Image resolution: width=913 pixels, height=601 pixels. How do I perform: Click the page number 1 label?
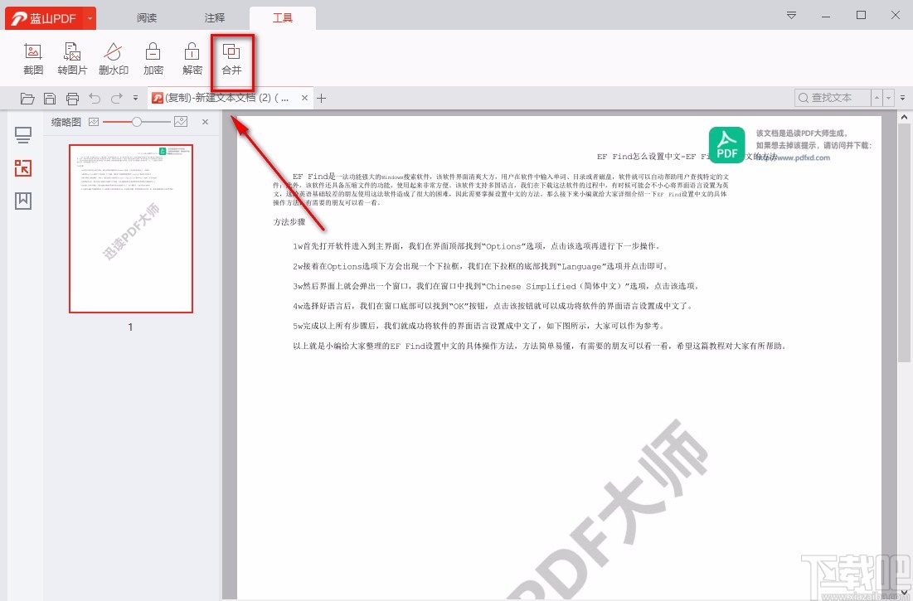tap(130, 327)
